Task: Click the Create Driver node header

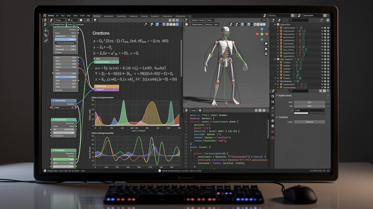Action: click(64, 101)
